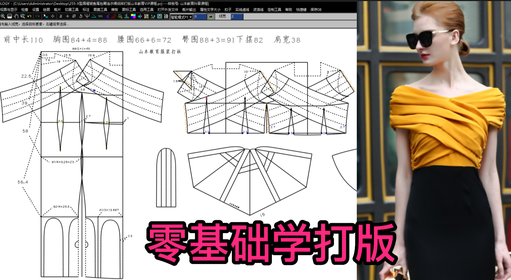Open the 实线虚线 menu
The height and width of the screenshot is (280, 511).
point(242,9)
